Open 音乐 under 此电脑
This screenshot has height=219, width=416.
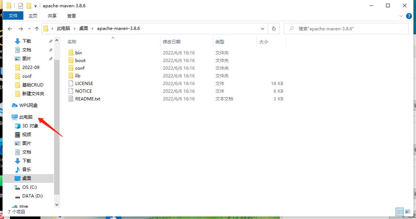click(x=26, y=169)
